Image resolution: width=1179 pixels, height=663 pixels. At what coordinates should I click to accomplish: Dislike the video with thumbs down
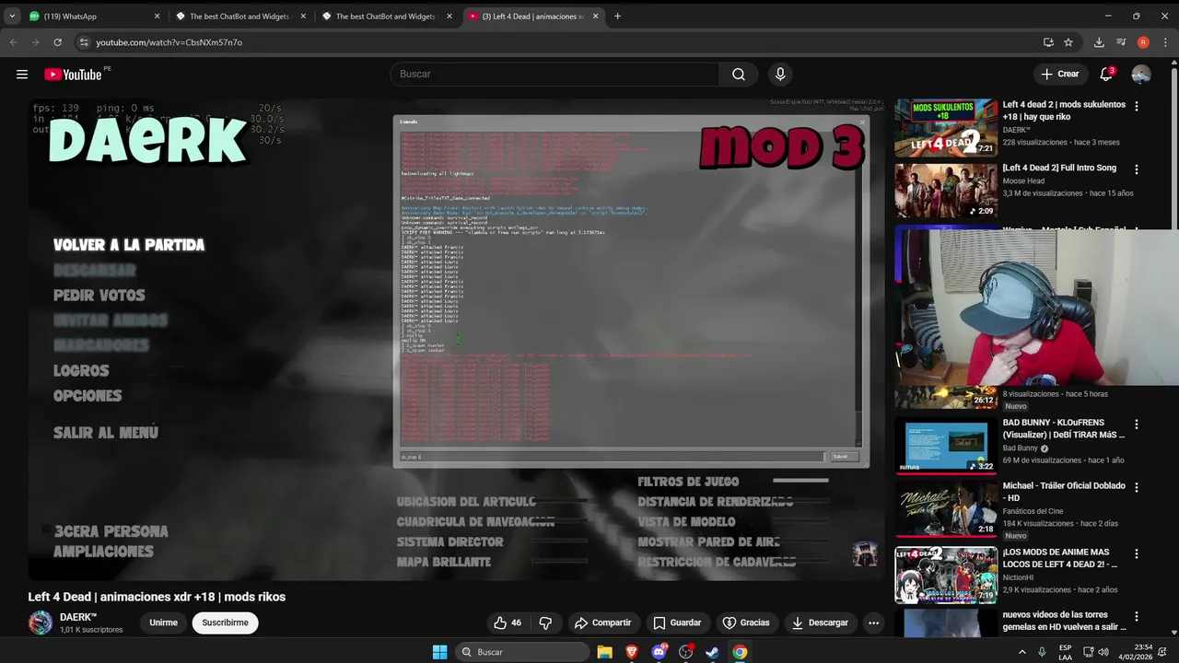pyautogui.click(x=545, y=622)
